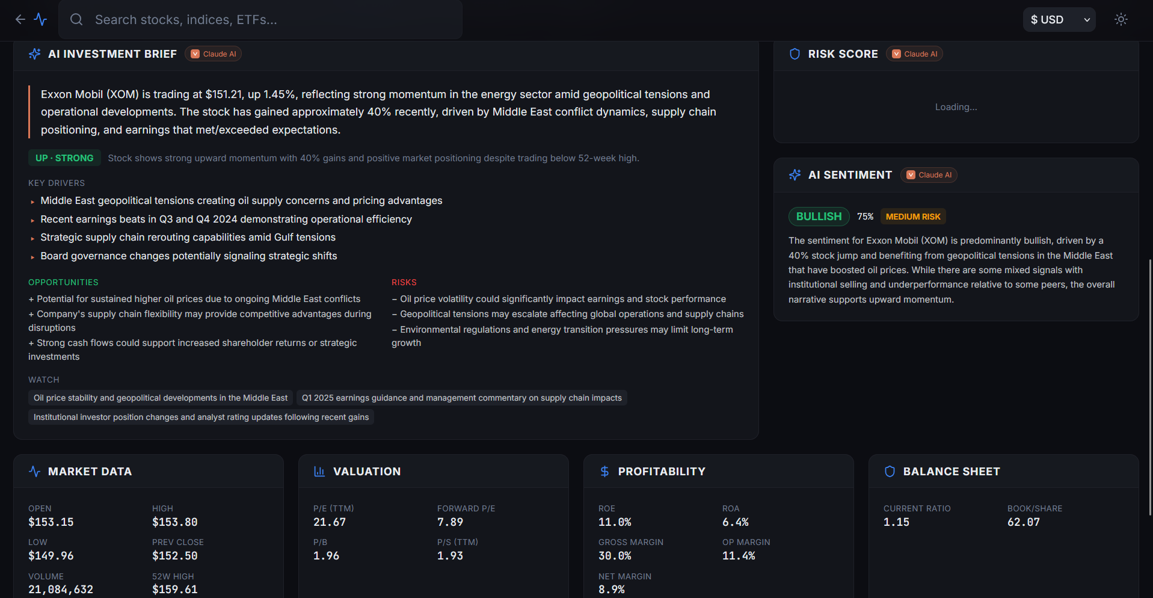The width and height of the screenshot is (1153, 598).
Task: Click the Claude AI badge in AI Investment Brief
Action: tap(214, 54)
